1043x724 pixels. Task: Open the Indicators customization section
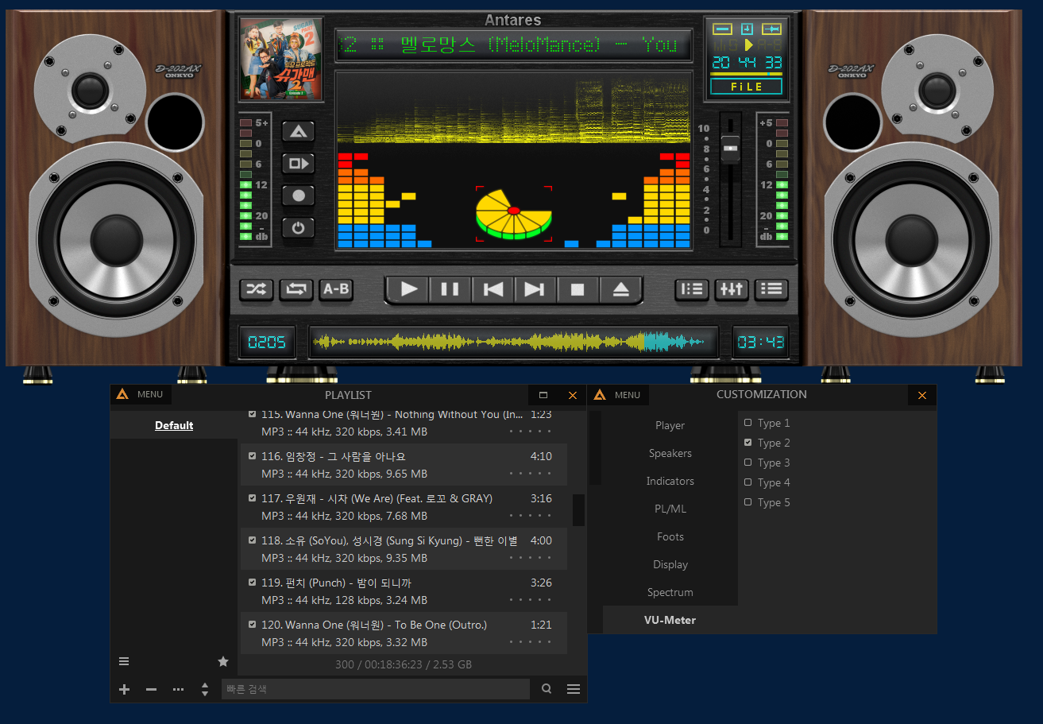670,481
